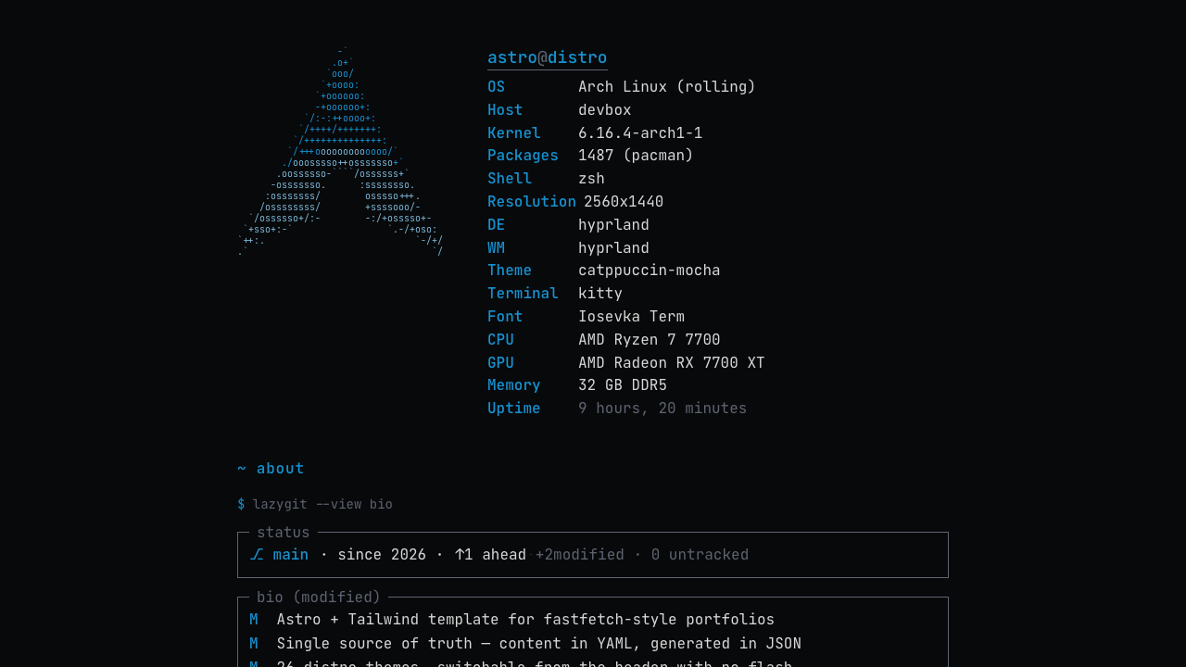Select the memory value '32 GB DDR5'
1186x667 pixels.
pyautogui.click(x=623, y=385)
